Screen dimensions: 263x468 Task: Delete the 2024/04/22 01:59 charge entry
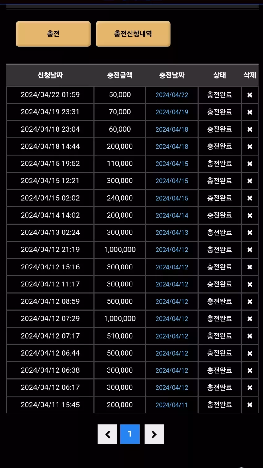coord(250,95)
